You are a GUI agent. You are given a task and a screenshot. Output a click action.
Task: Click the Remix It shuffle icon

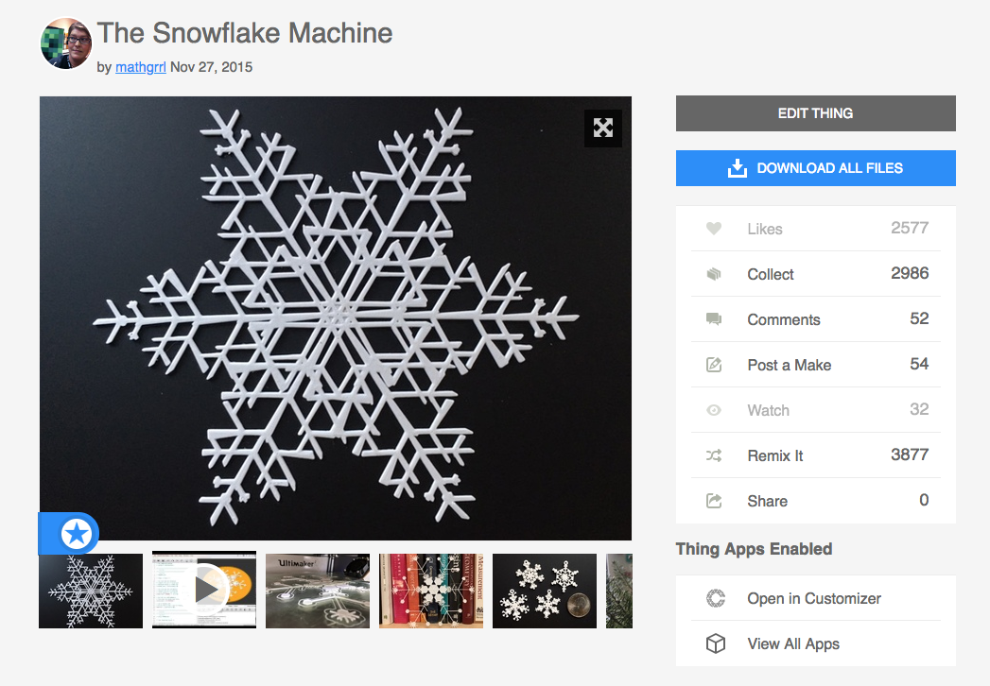(714, 455)
